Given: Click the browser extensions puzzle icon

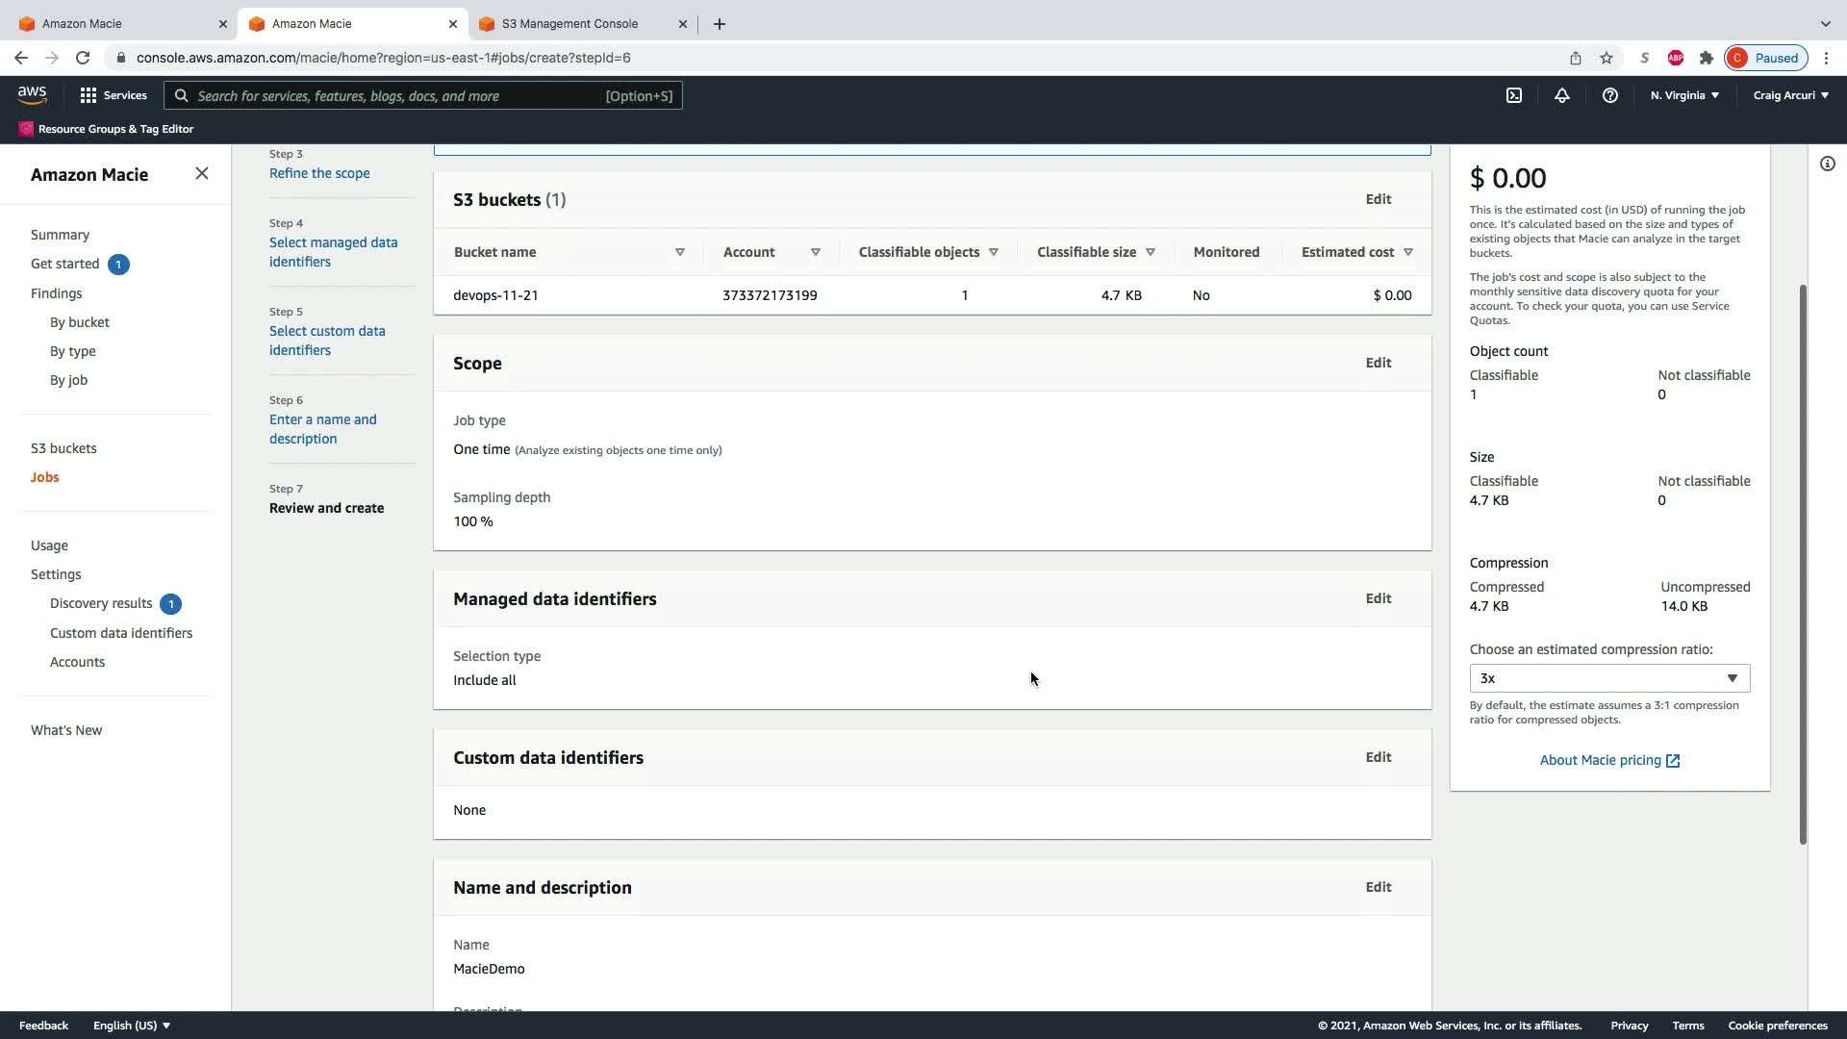Looking at the screenshot, I should coord(1706,58).
